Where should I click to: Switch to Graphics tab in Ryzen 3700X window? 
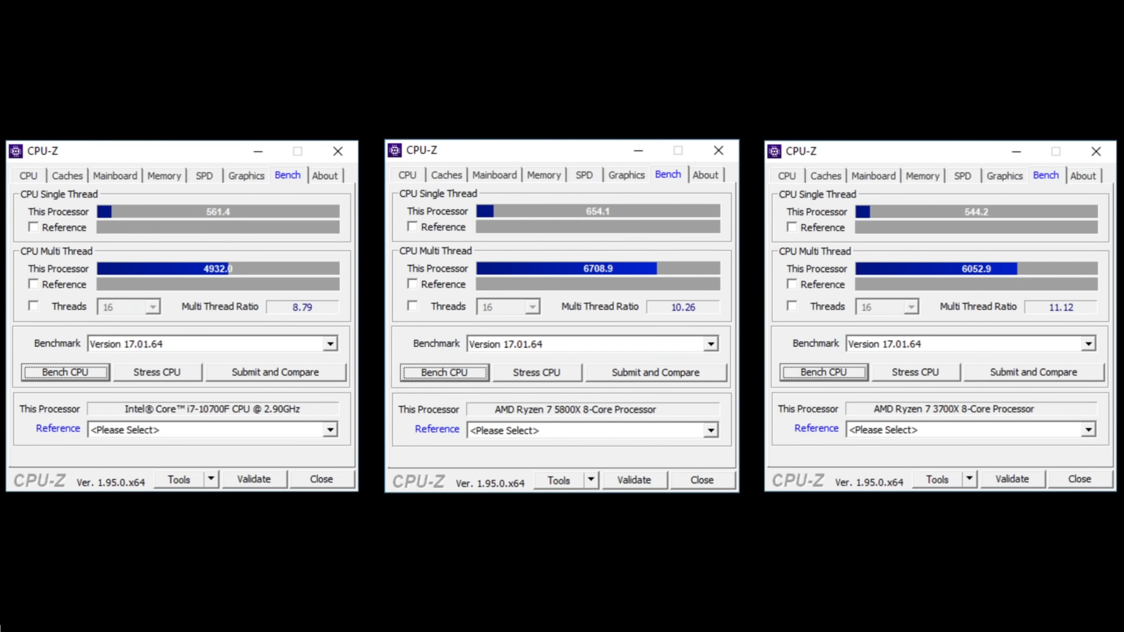coord(1005,176)
